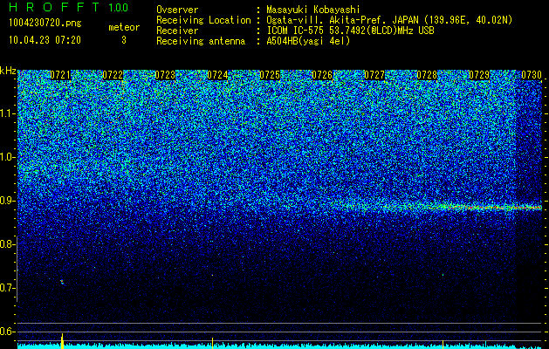The width and height of the screenshot is (549, 349).
Task: Click the meteor count value 3
Action: [124, 40]
